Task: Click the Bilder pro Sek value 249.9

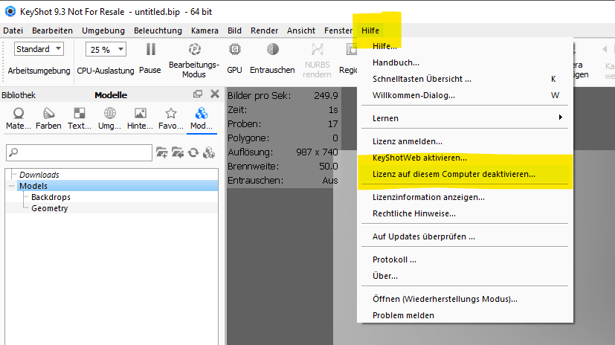Action: 326,96
